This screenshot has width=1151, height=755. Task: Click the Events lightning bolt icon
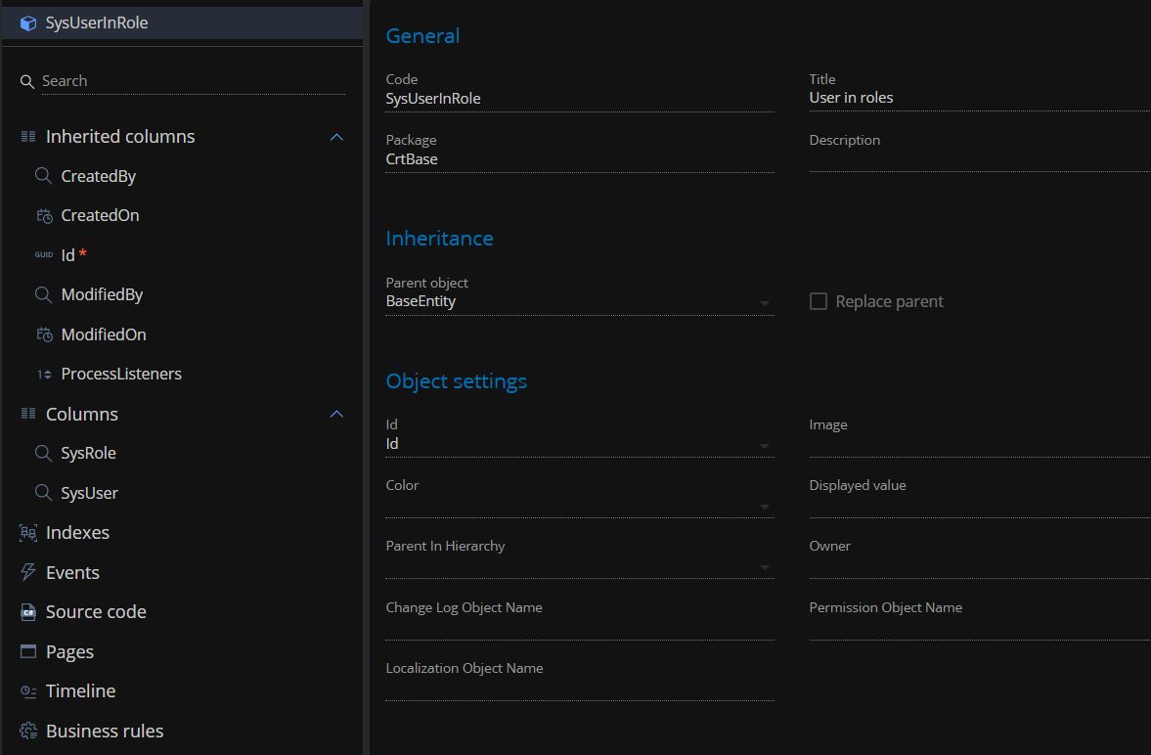(x=28, y=573)
